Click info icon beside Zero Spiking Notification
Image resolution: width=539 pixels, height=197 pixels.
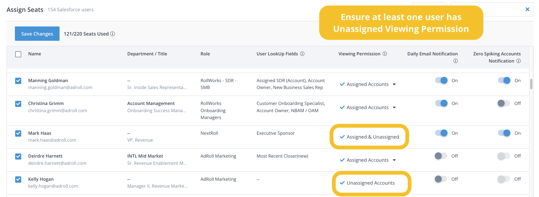point(519,61)
